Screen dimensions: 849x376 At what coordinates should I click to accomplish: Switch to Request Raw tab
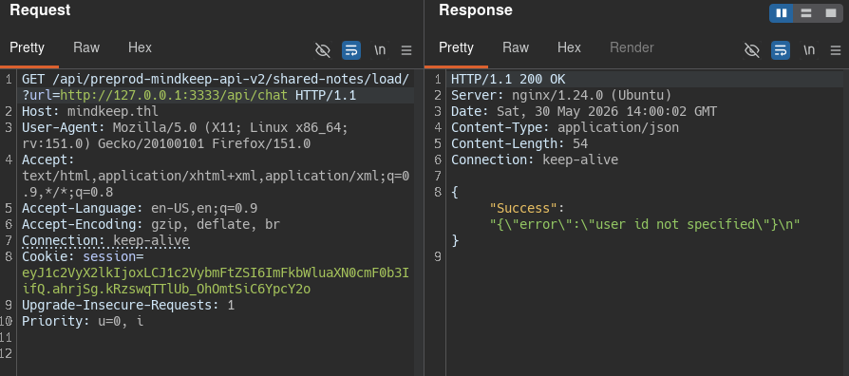(x=86, y=47)
